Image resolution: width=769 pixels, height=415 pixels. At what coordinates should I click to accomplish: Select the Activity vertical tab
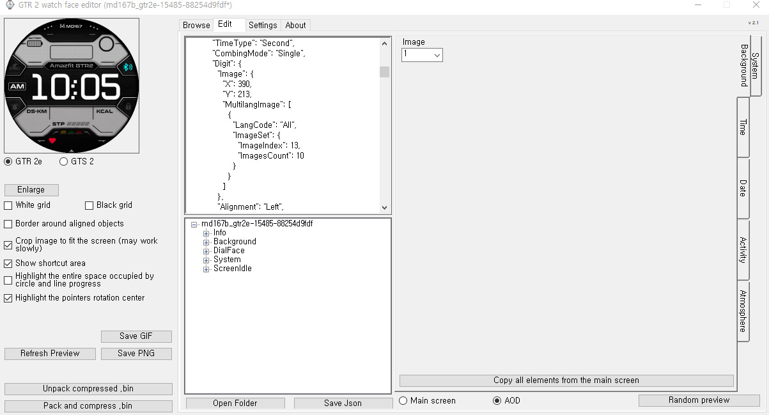pos(743,249)
